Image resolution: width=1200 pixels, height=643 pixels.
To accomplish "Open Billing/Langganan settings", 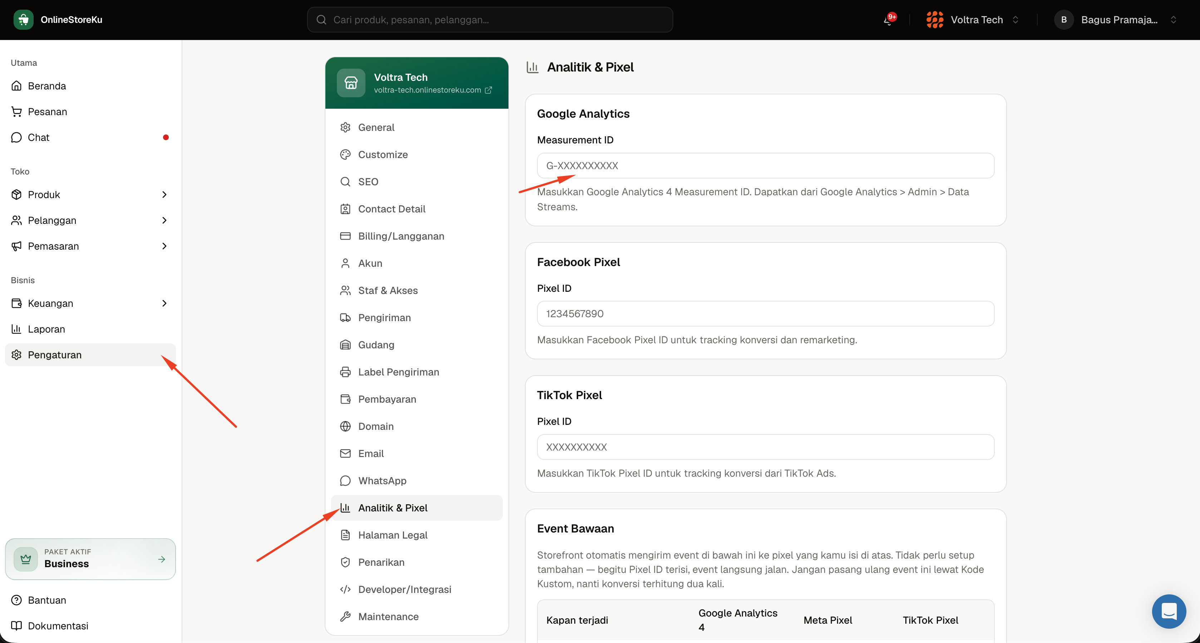I will click(417, 236).
